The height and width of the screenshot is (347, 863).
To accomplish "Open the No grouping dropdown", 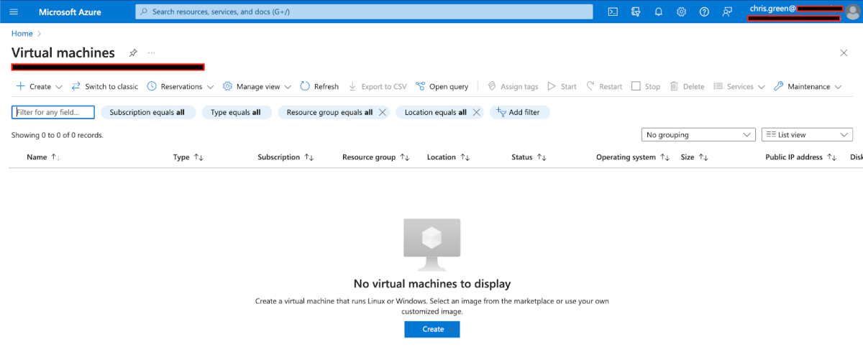I will pyautogui.click(x=698, y=134).
